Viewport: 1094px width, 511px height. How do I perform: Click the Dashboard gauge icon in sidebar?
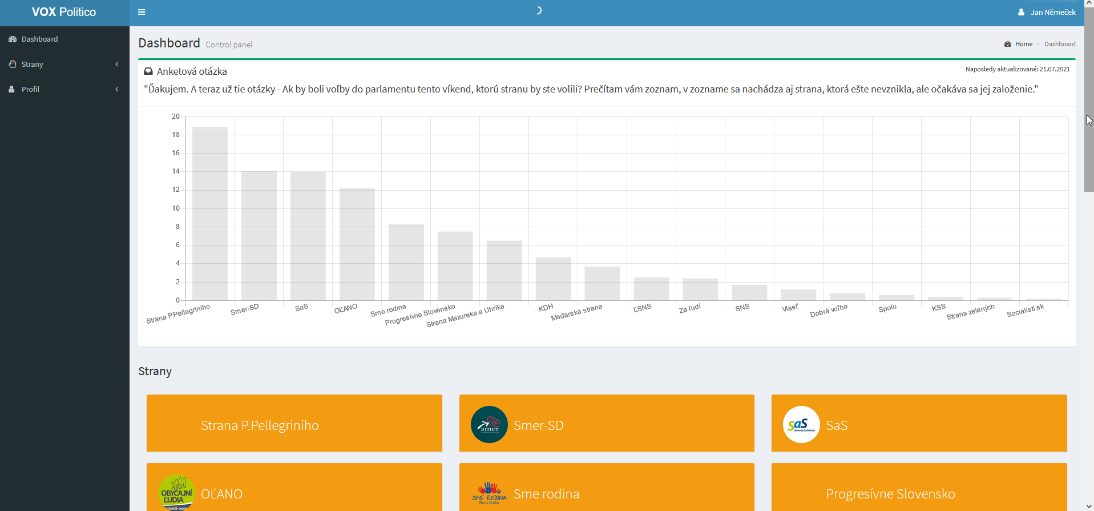click(x=12, y=39)
